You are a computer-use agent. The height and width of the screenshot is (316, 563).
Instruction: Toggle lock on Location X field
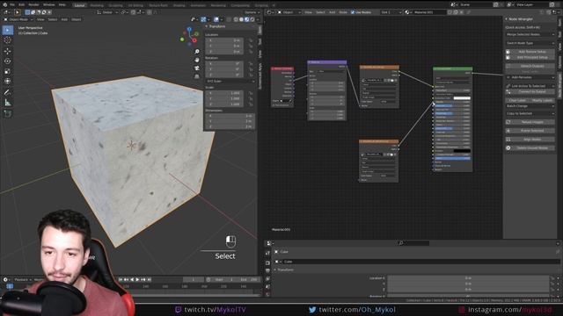(x=251, y=40)
